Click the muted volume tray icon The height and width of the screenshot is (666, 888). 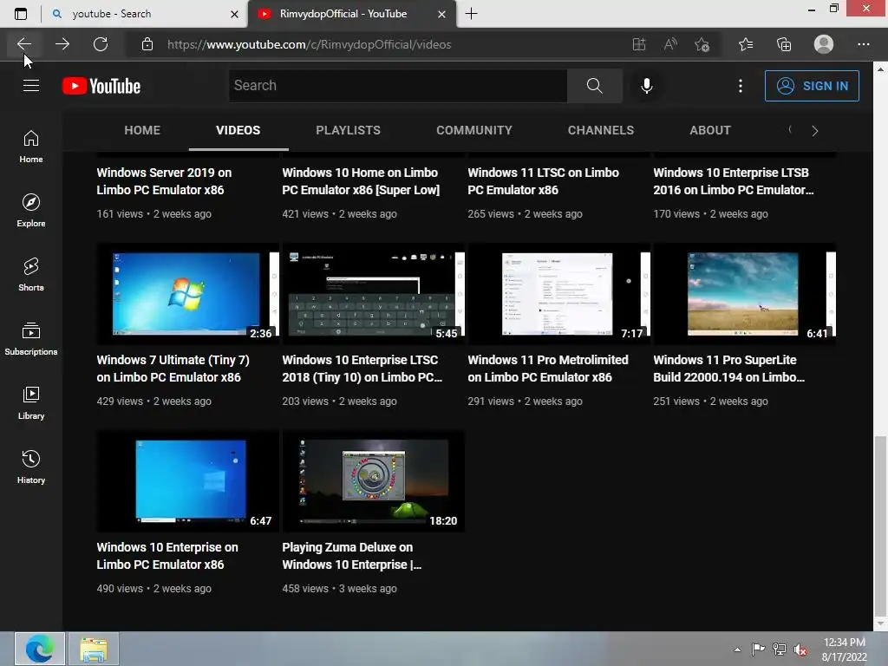tap(800, 650)
